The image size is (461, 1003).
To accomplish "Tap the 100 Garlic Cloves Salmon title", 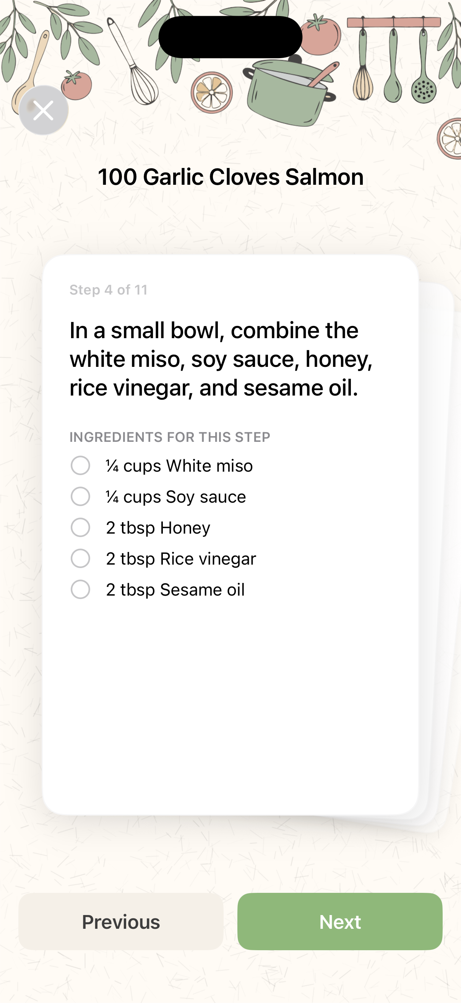I will coord(230,177).
